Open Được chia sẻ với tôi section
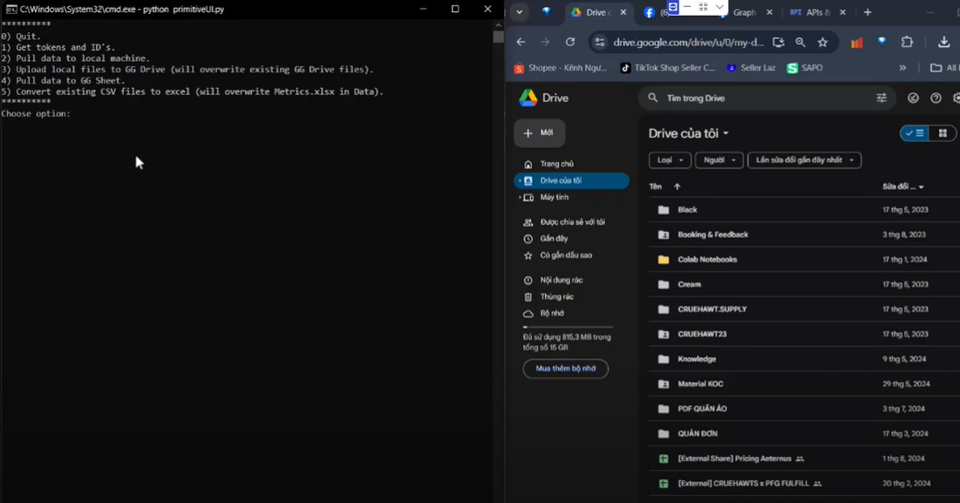This screenshot has width=960, height=503. click(572, 222)
